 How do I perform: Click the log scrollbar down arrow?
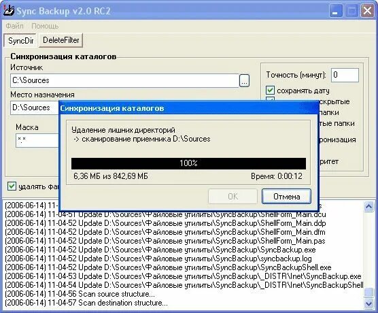click(x=368, y=303)
